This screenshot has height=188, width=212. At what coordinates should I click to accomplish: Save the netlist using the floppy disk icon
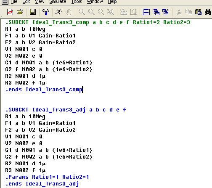pyautogui.click(x=33, y=12)
